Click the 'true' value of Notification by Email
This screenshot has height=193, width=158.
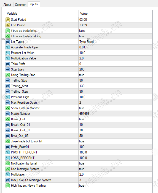tap(82, 163)
